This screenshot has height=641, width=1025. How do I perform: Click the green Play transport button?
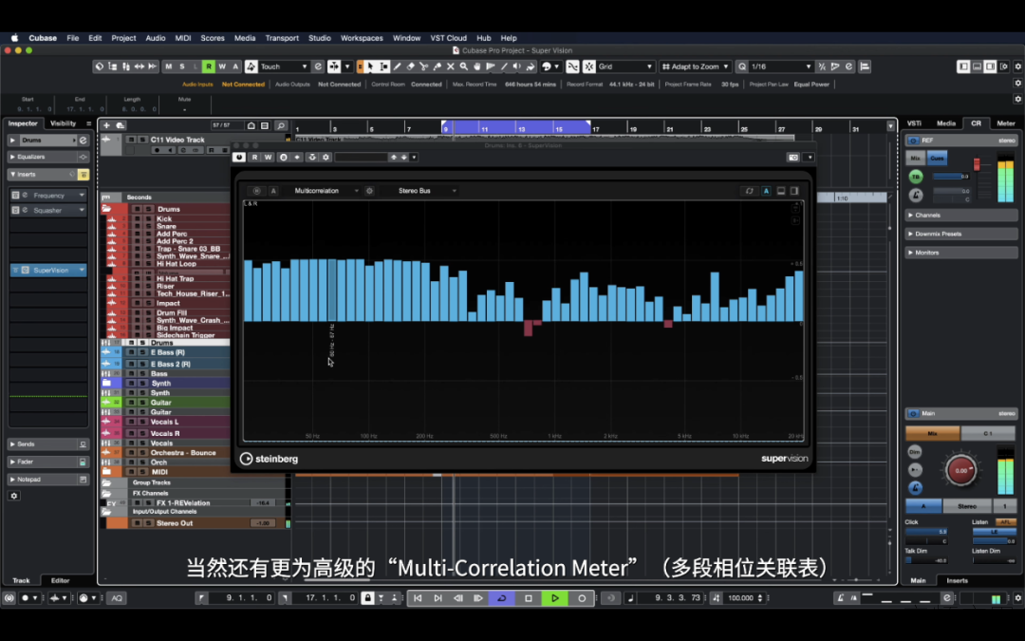pos(555,598)
